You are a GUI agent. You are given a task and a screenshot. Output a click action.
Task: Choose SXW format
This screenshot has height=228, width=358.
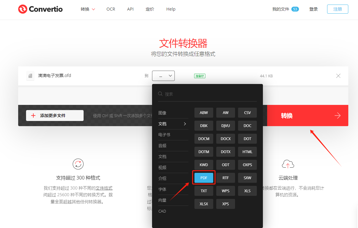(247, 178)
